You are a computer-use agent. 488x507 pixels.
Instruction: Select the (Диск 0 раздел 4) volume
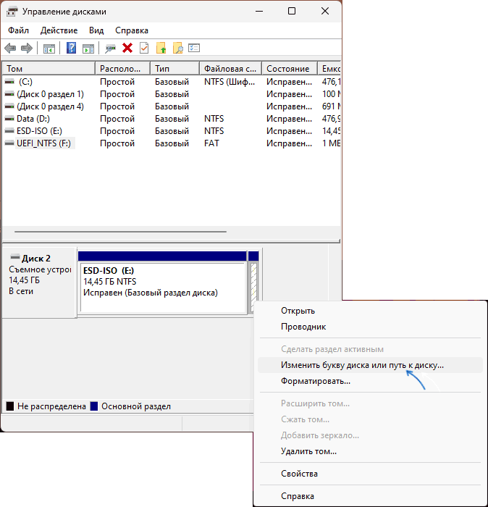50,106
